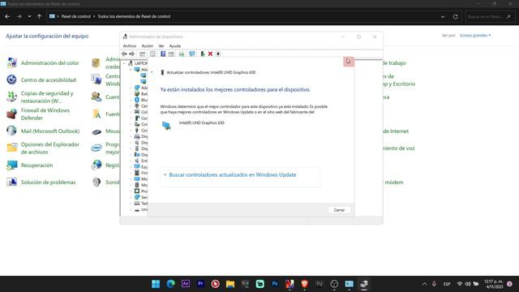Open Ayuda menu in Device Manager
The image size is (519, 292).
click(175, 46)
